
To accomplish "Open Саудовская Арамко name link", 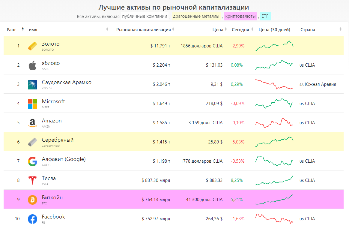I will [67, 82].
